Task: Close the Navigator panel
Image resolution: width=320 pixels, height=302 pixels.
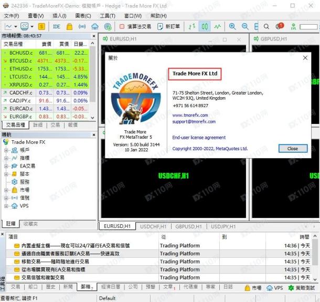Action: (94, 135)
